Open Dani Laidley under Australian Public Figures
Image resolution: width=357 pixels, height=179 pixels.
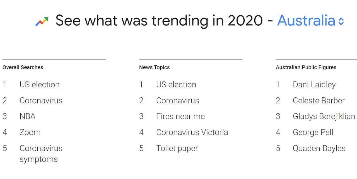(x=314, y=85)
